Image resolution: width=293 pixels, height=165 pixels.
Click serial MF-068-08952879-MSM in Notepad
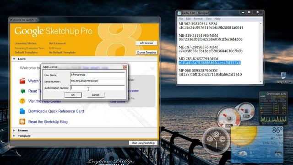click(x=198, y=71)
